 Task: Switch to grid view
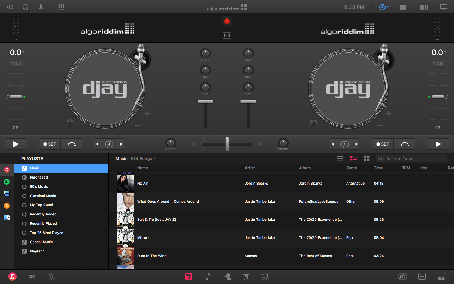point(367,158)
